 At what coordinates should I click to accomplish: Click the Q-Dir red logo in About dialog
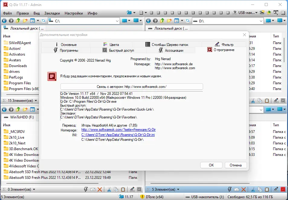[52, 76]
